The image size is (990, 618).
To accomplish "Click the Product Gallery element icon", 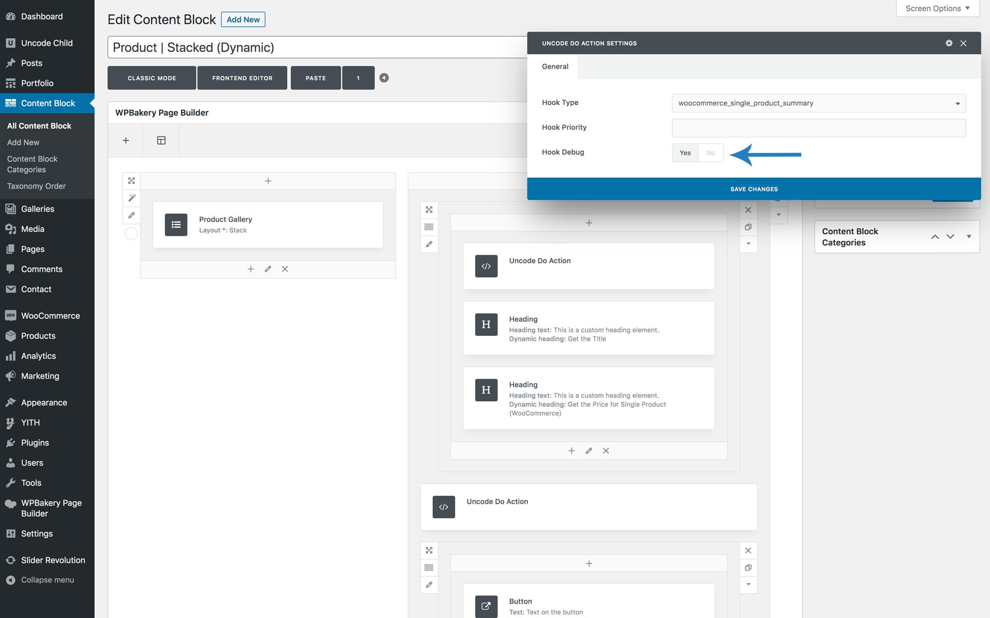I will coord(176,225).
